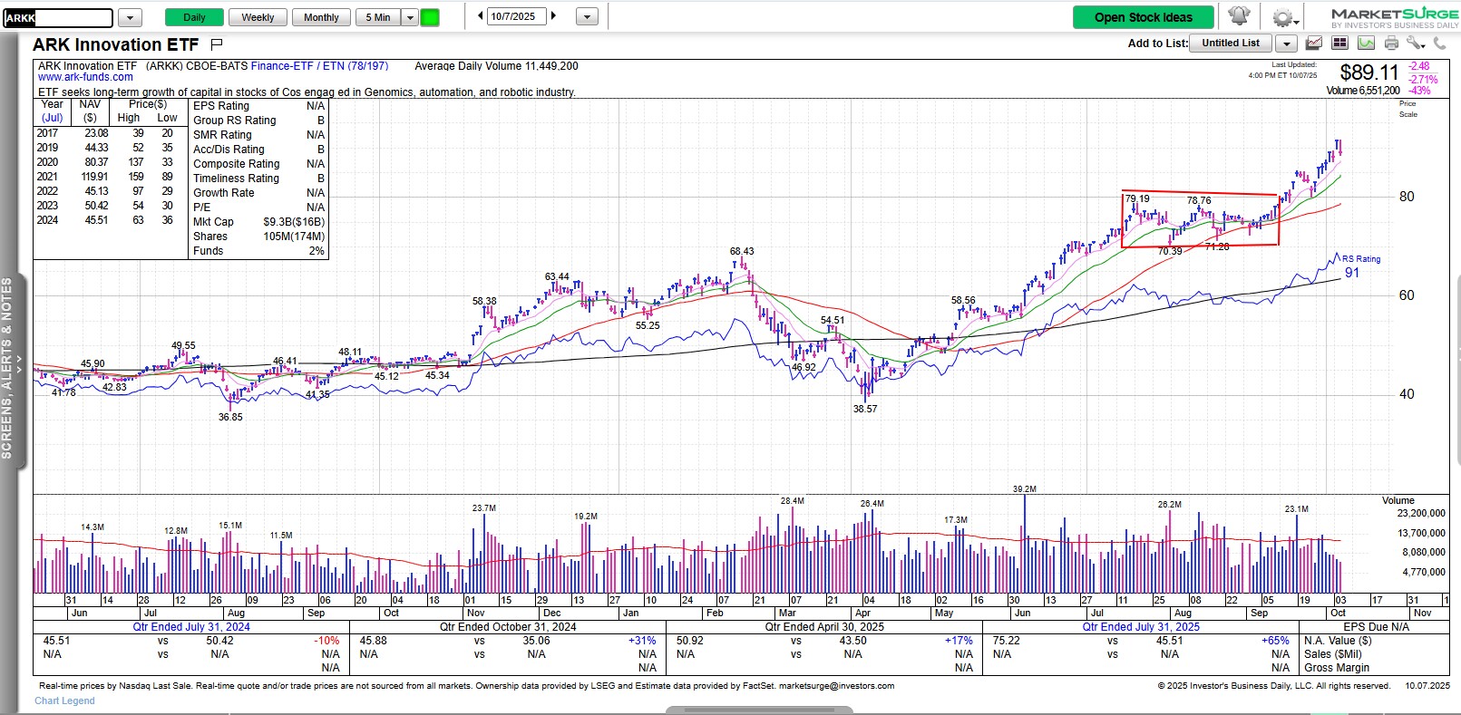Print the chart with printer icon
The width and height of the screenshot is (1461, 715).
coord(1391,43)
